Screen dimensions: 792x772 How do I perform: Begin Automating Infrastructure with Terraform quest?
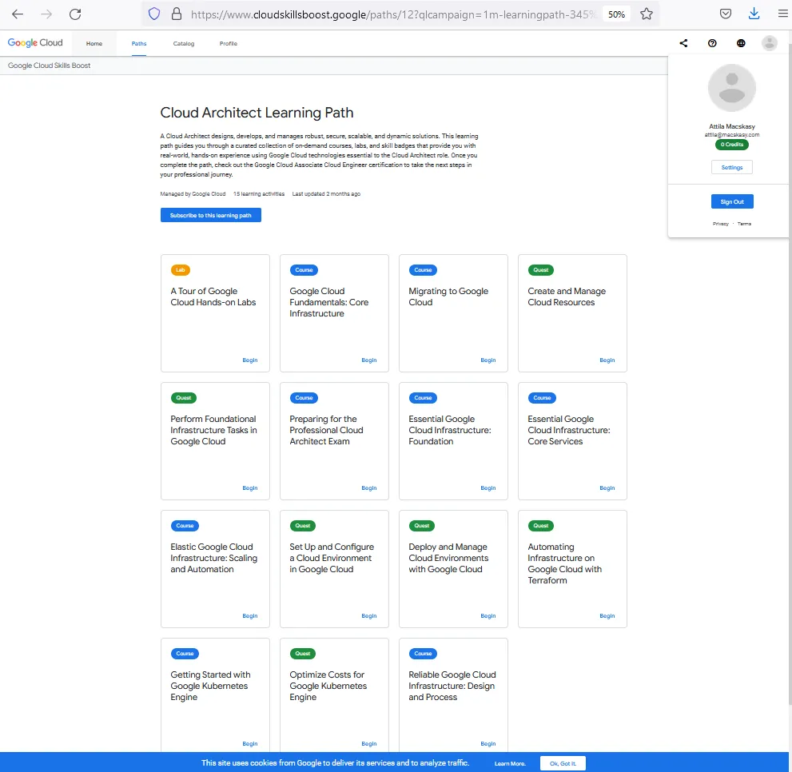tap(607, 616)
